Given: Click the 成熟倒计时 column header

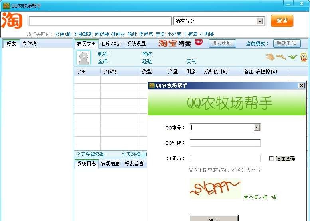Looking at the screenshot, I should click(222, 72).
